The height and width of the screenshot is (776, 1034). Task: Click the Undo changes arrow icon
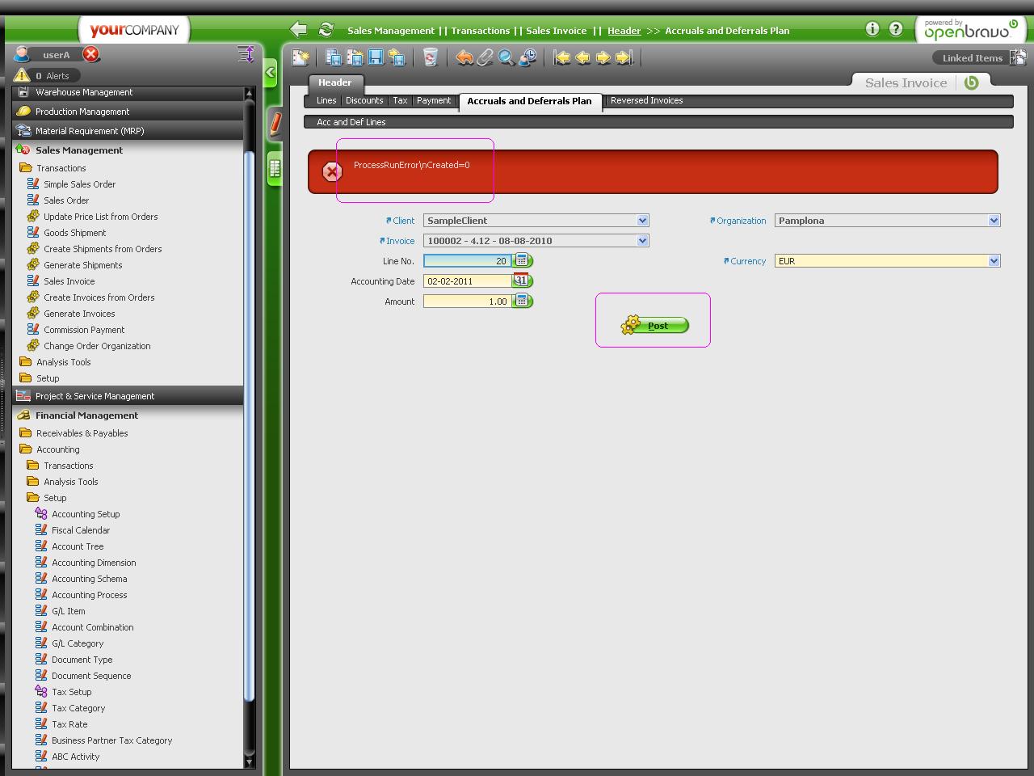464,57
